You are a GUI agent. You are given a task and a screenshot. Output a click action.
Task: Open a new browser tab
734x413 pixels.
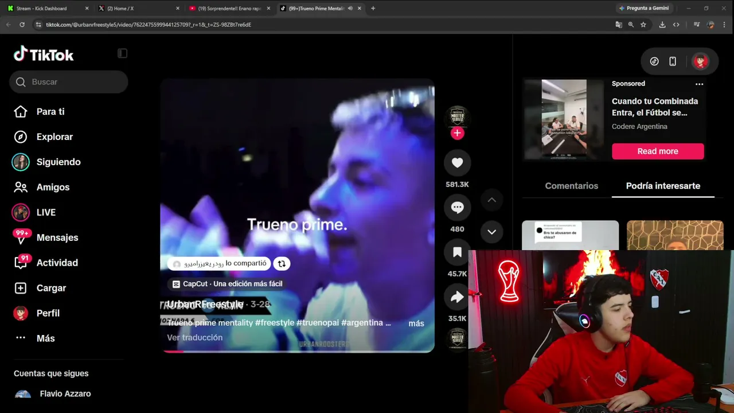pos(373,9)
